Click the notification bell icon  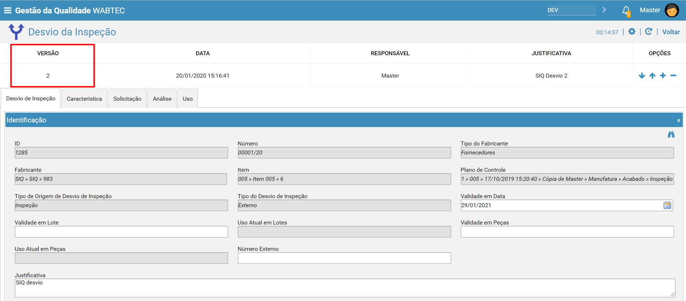point(626,10)
